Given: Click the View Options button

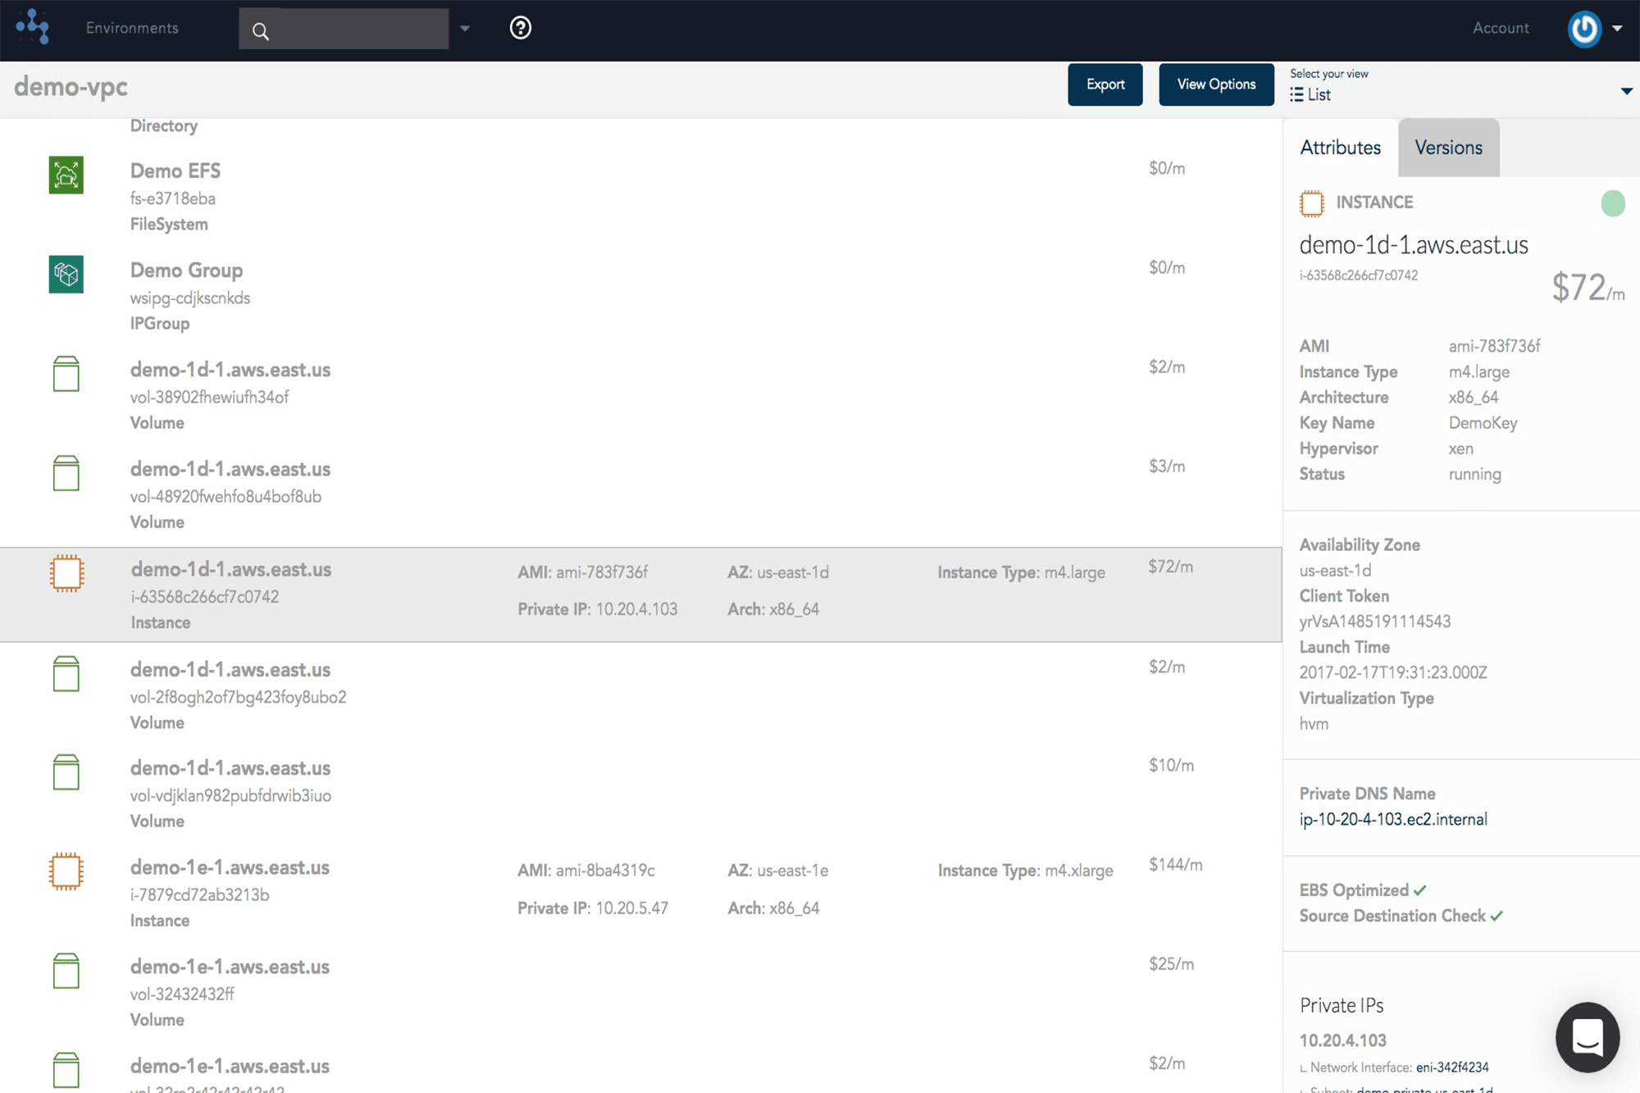Looking at the screenshot, I should [x=1217, y=83].
